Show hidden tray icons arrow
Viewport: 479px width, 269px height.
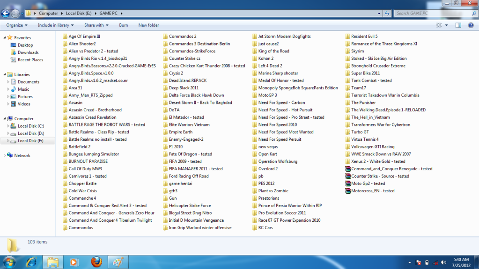(410, 262)
